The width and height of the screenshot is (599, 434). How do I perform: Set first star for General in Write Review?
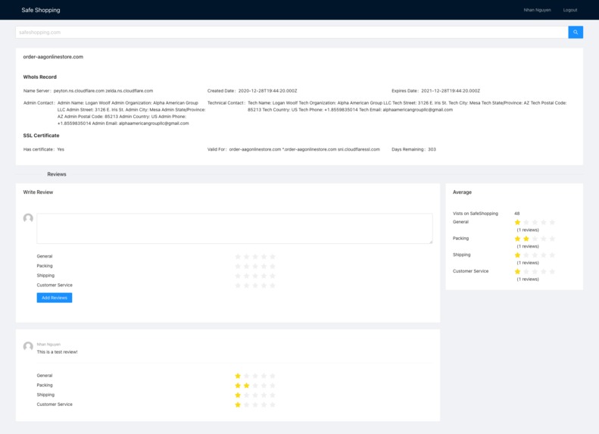(x=238, y=257)
